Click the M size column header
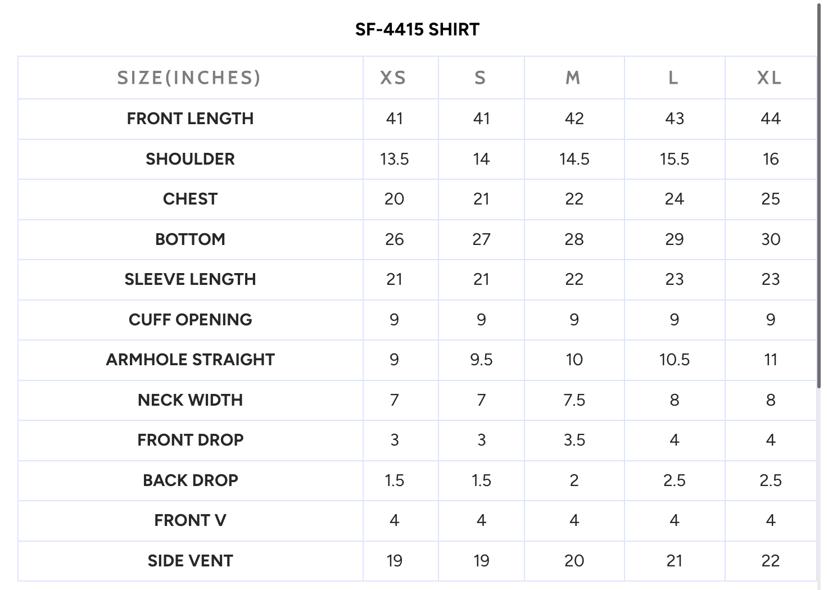Image resolution: width=828 pixels, height=590 pixels. pyautogui.click(x=573, y=78)
